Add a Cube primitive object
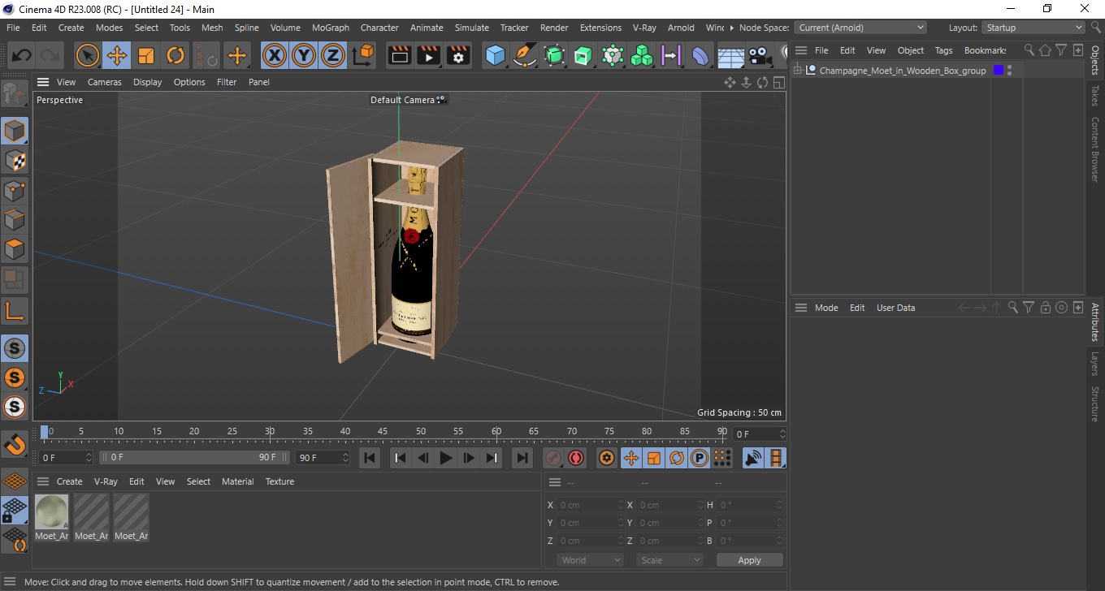The height and width of the screenshot is (591, 1105). pyautogui.click(x=495, y=56)
